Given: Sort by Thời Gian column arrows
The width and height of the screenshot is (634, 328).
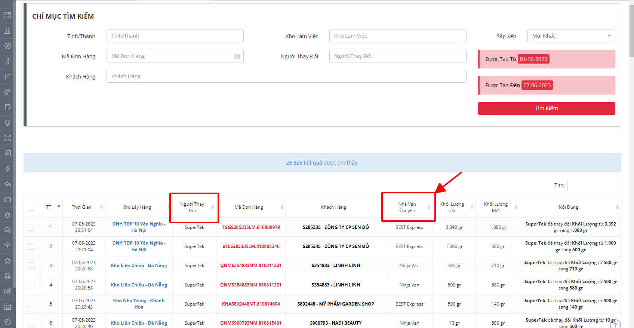Looking at the screenshot, I should (x=101, y=207).
